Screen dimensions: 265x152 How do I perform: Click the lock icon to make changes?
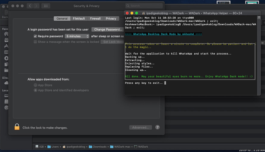pos(17,127)
